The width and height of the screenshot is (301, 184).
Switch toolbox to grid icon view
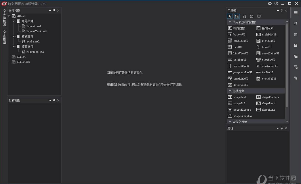click(244, 16)
